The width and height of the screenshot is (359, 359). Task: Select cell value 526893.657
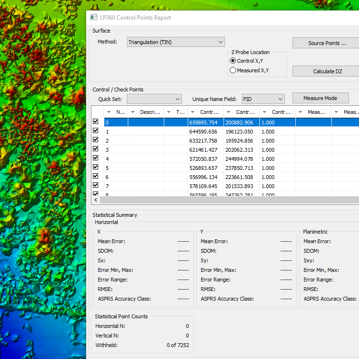[203, 168]
